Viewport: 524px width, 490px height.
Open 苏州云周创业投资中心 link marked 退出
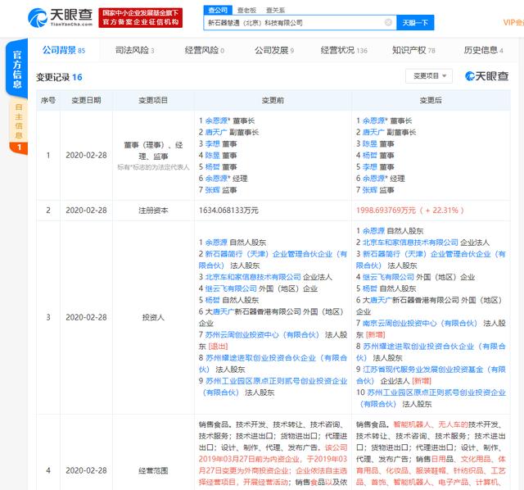[262, 335]
